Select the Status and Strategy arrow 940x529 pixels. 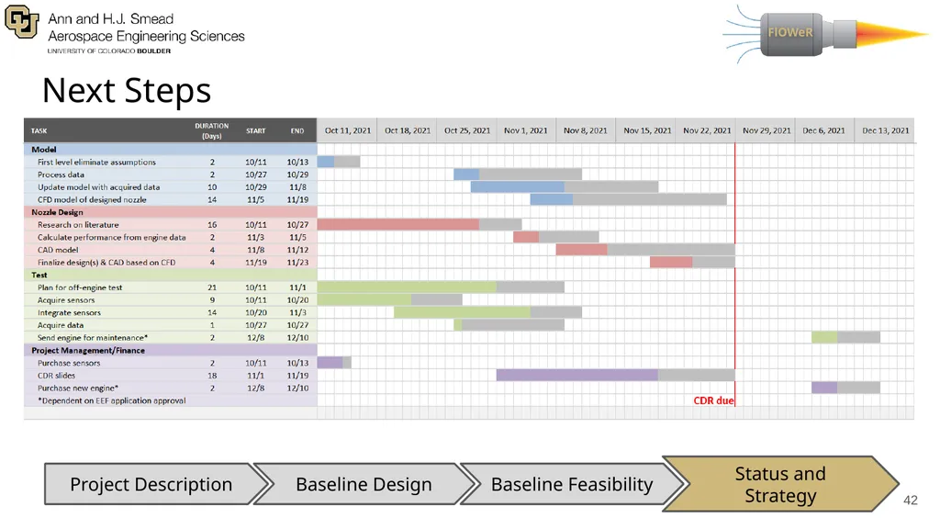(x=780, y=484)
